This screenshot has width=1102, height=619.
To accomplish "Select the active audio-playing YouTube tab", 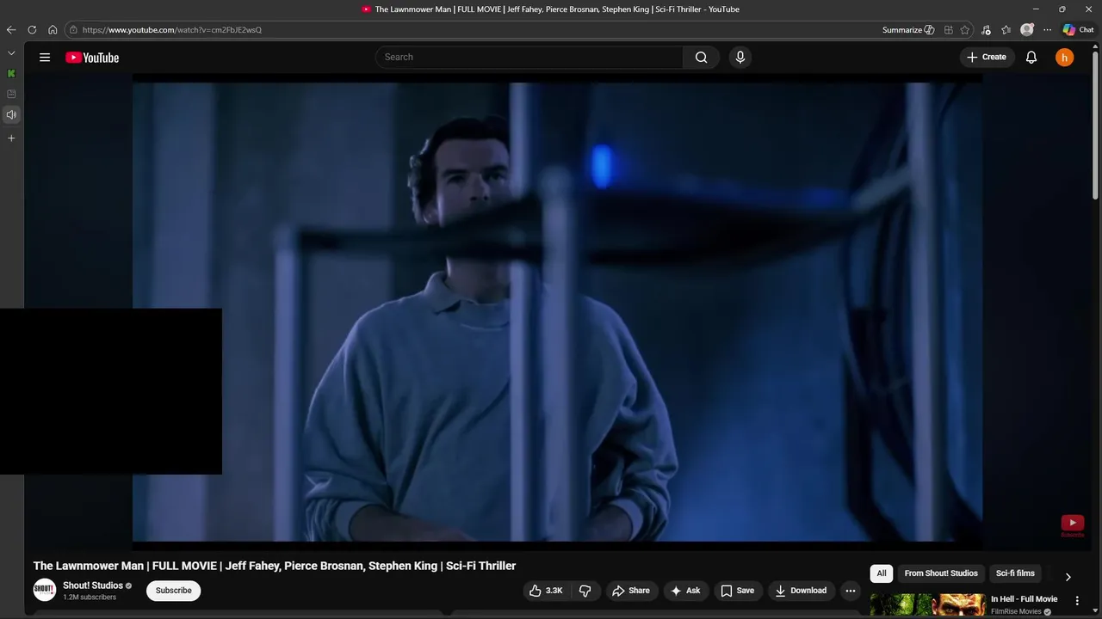I will (11, 114).
